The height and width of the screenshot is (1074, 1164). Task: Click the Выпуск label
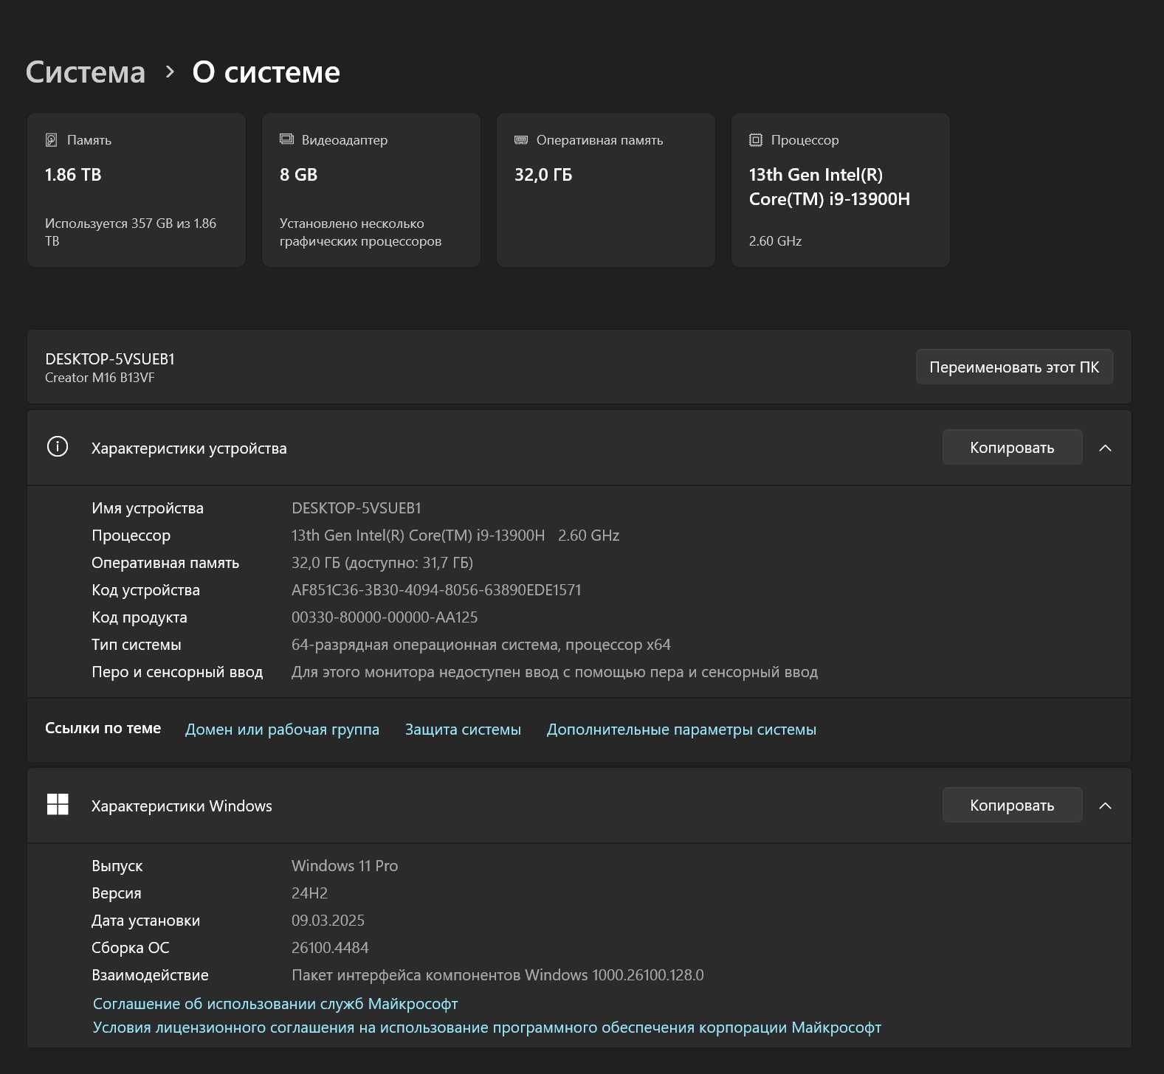point(117,866)
